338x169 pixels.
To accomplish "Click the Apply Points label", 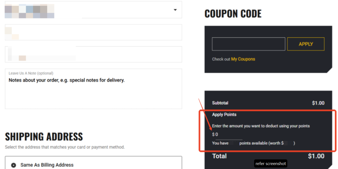I will pyautogui.click(x=224, y=114).
